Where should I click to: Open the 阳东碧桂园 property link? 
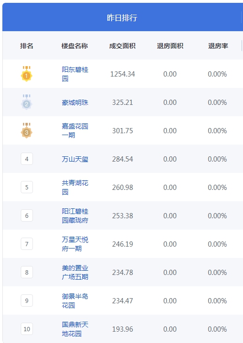(x=75, y=74)
